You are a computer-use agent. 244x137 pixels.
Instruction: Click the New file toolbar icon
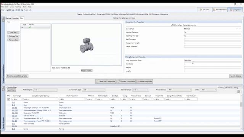(2, 10)
